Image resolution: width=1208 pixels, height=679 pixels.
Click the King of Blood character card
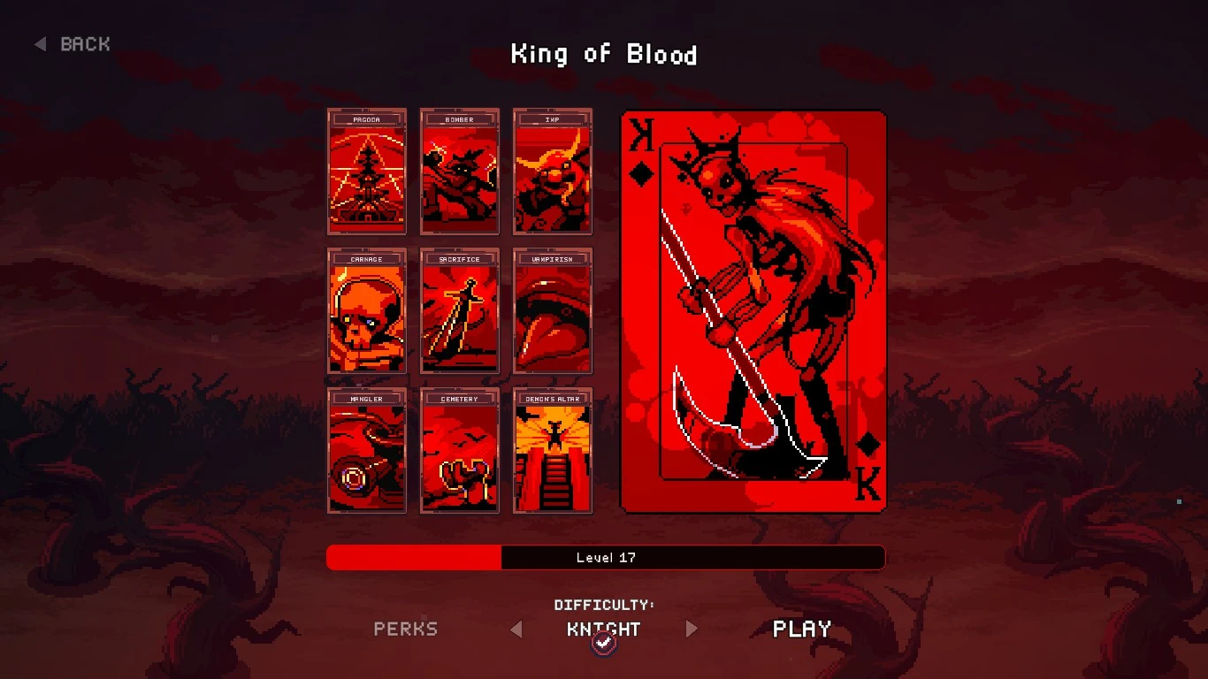coord(753,311)
